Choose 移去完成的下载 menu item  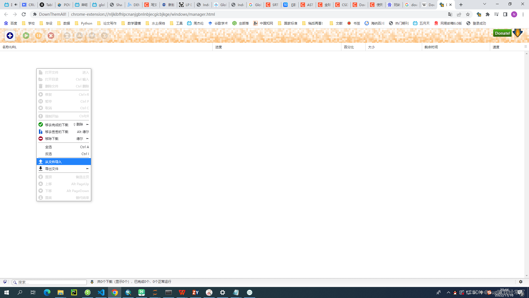coord(64,125)
